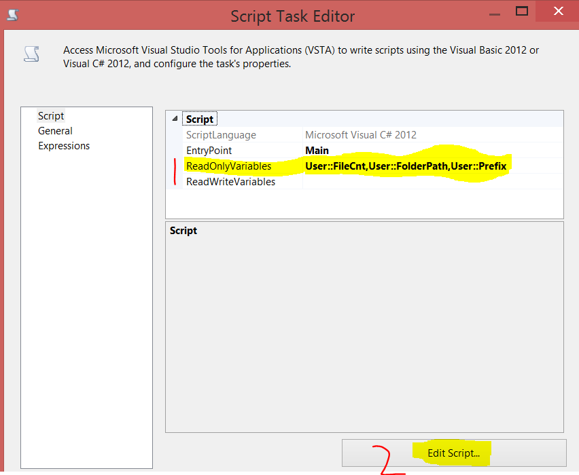Collapse the Script property category triangle
The image size is (579, 475).
(x=175, y=119)
